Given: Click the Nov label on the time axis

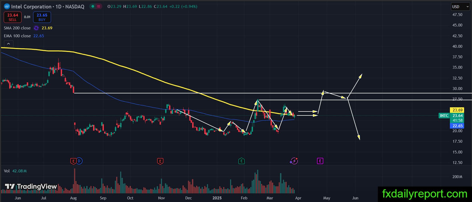Looking at the screenshot, I should click(x=161, y=198).
